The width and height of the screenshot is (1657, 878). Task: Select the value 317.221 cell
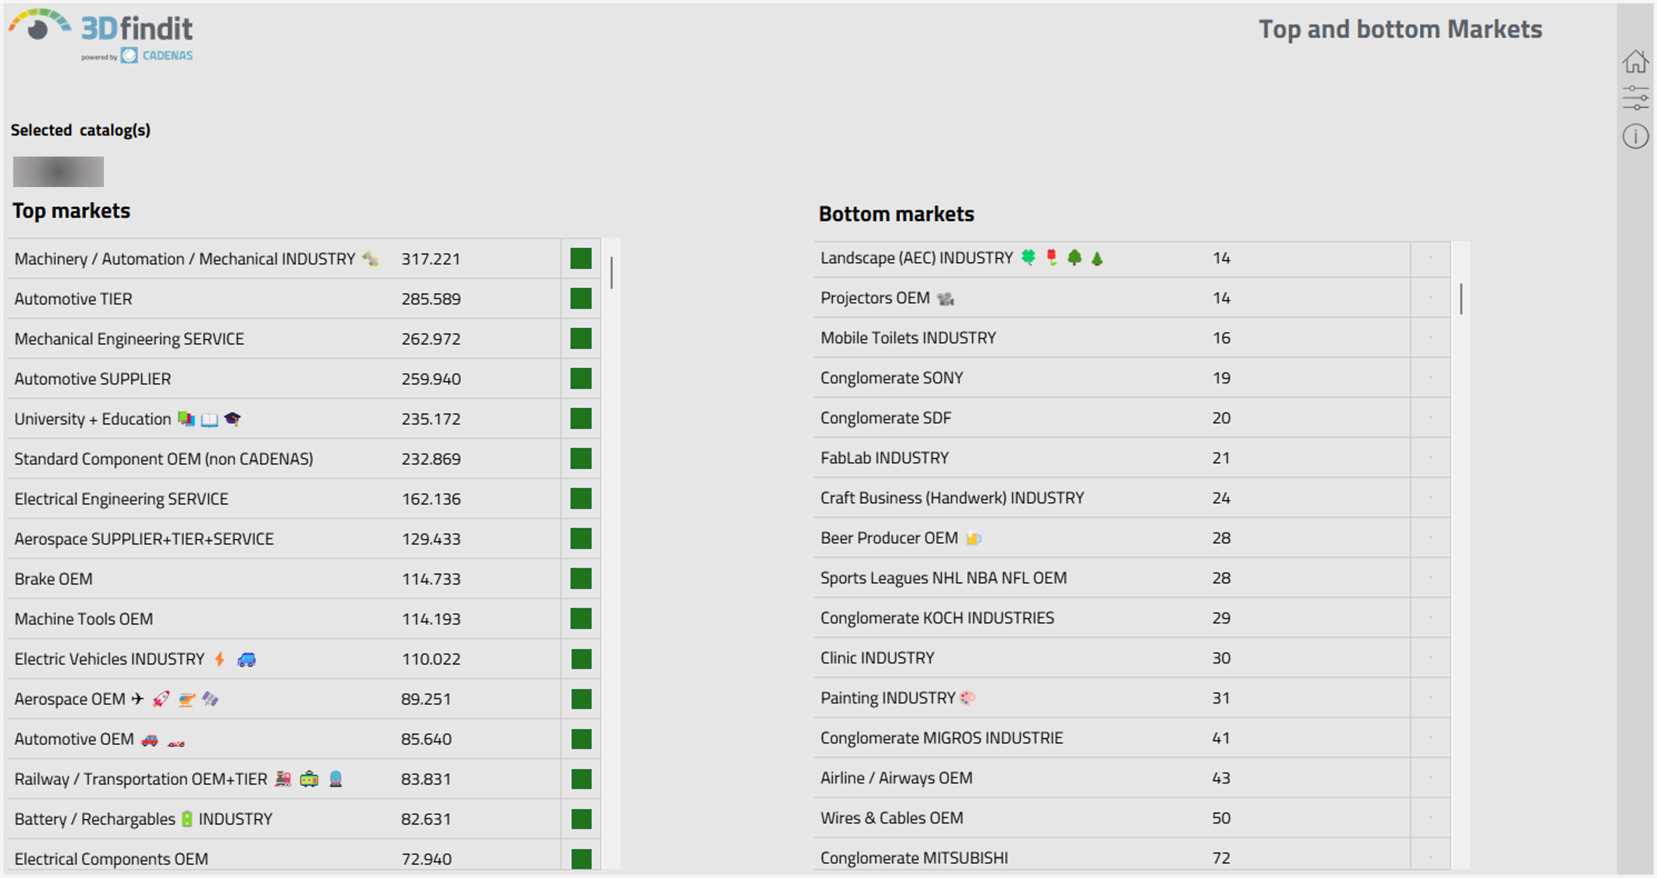(x=431, y=259)
